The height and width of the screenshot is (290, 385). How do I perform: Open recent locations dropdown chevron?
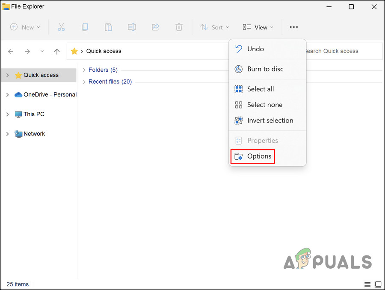pyautogui.click(x=42, y=51)
